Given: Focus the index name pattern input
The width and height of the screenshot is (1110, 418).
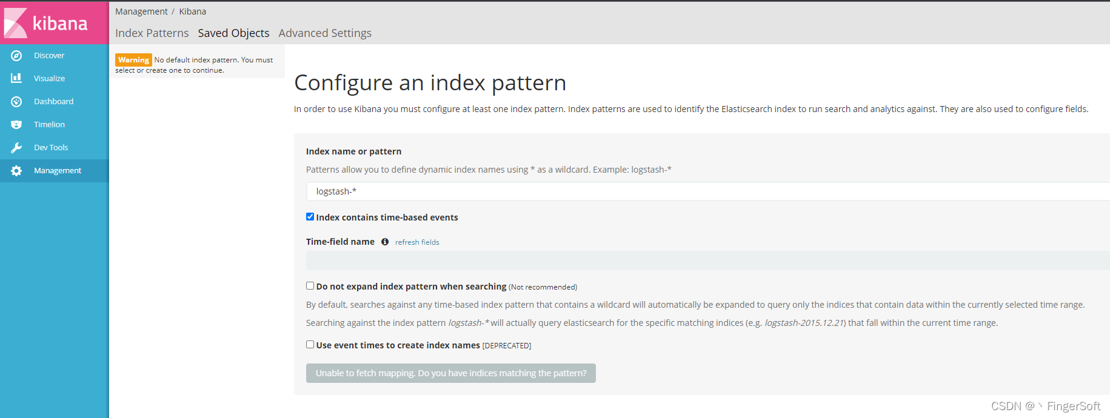Looking at the screenshot, I should coord(708,191).
